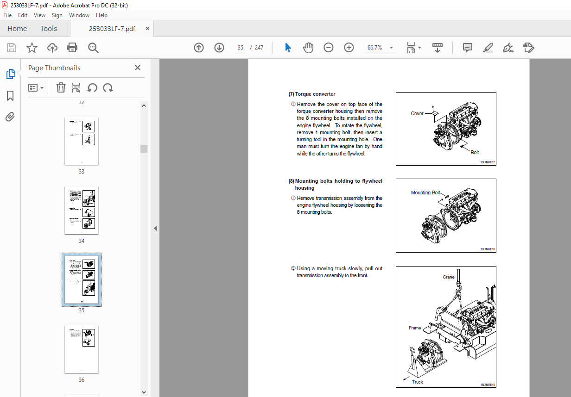Click the '/ 247' total pages text

(257, 48)
